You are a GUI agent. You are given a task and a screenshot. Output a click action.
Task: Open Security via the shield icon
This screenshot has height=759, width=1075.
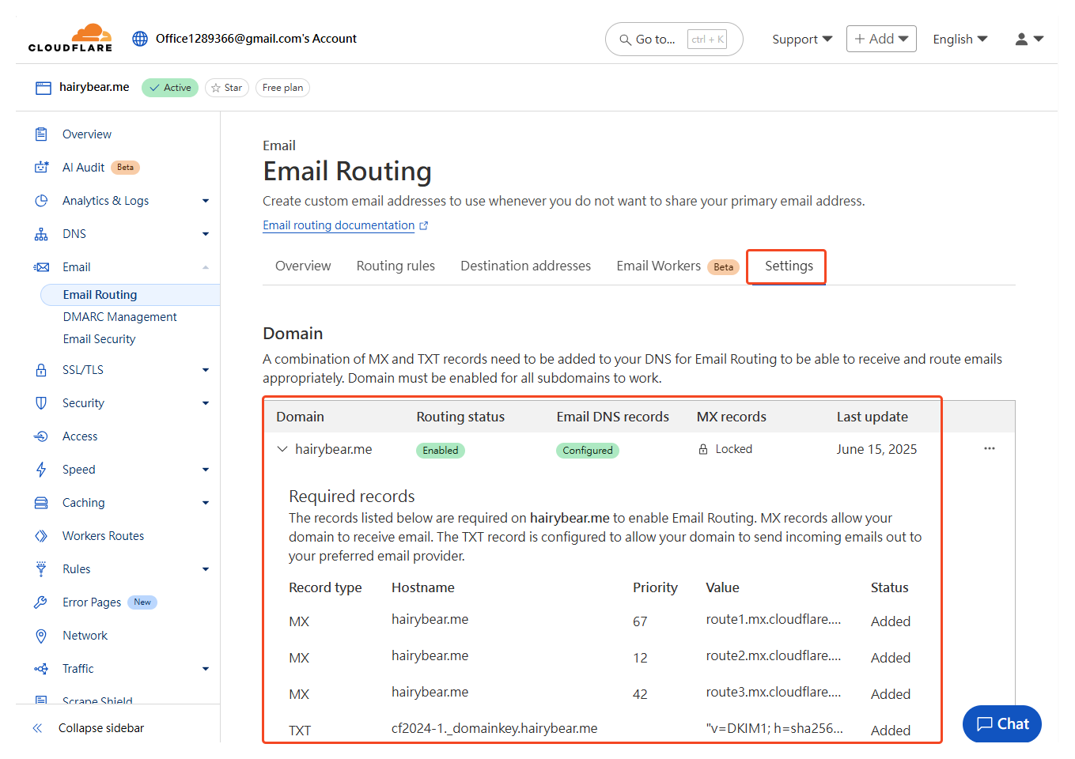[x=40, y=402]
